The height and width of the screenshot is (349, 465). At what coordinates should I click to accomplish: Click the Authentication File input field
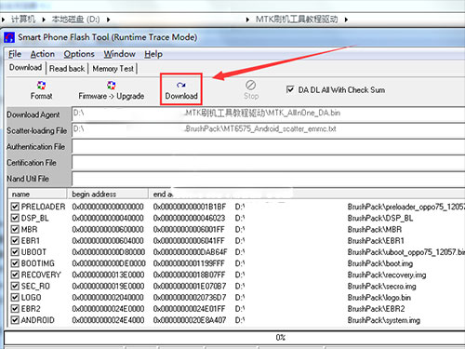pyautogui.click(x=269, y=146)
